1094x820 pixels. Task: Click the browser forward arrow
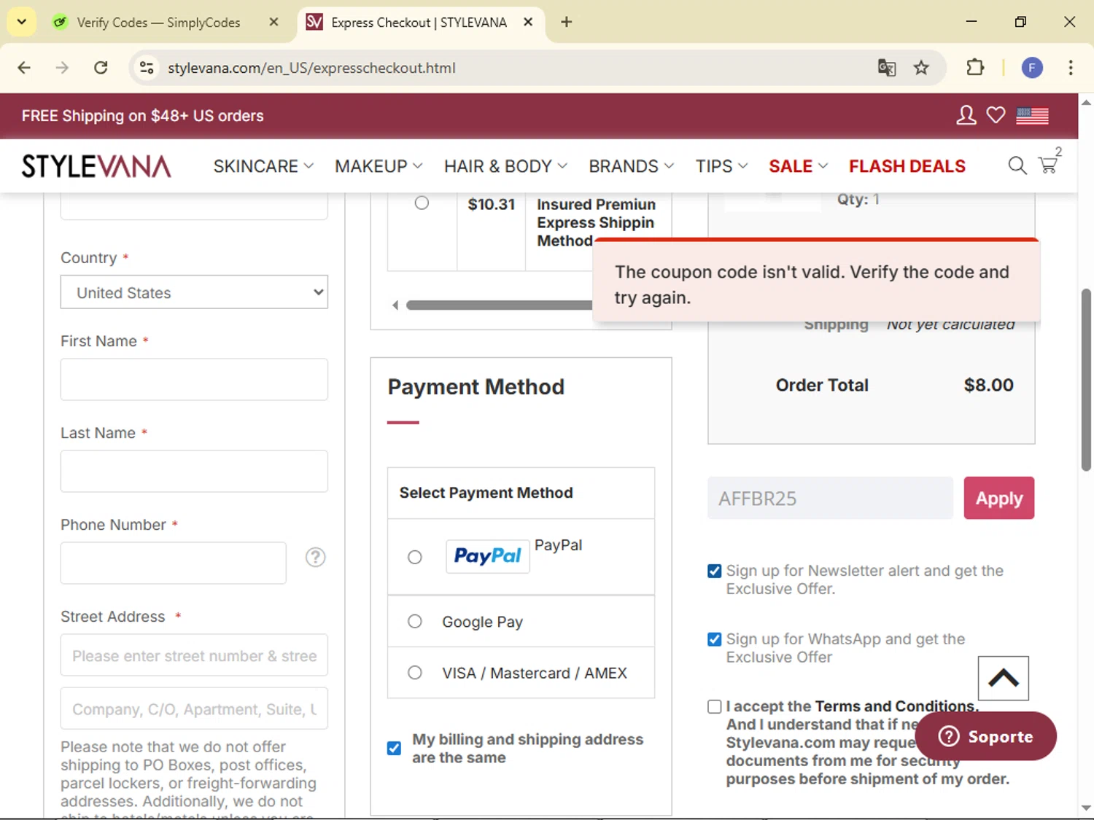click(62, 68)
